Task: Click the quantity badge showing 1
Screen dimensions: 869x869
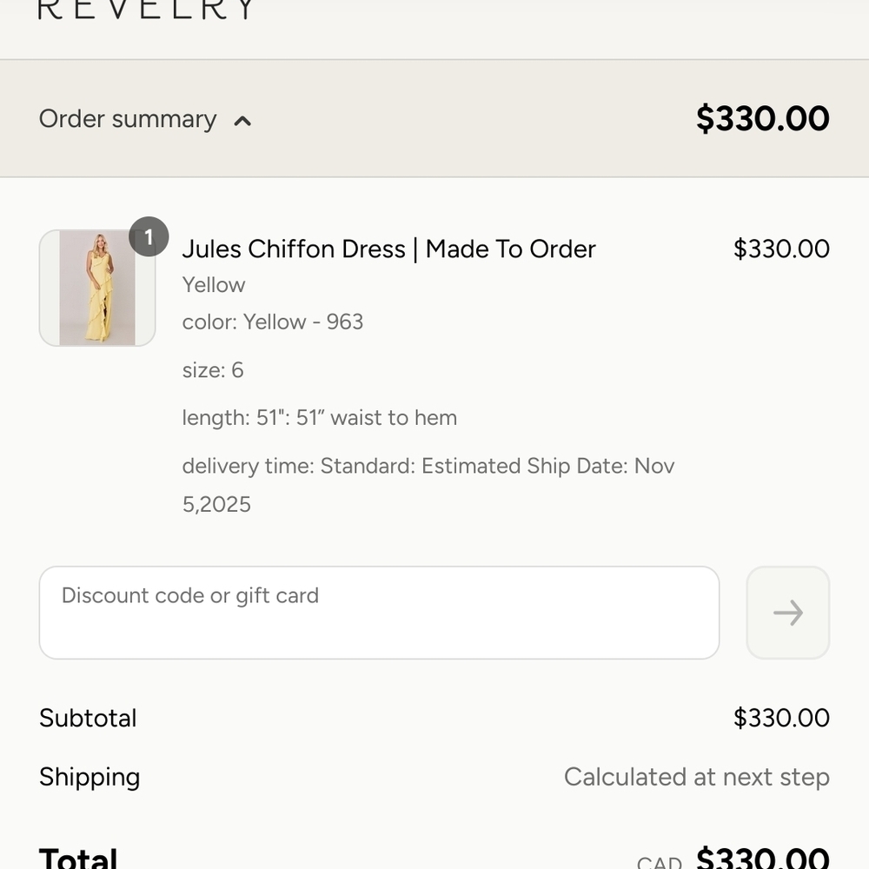Action: click(x=148, y=237)
